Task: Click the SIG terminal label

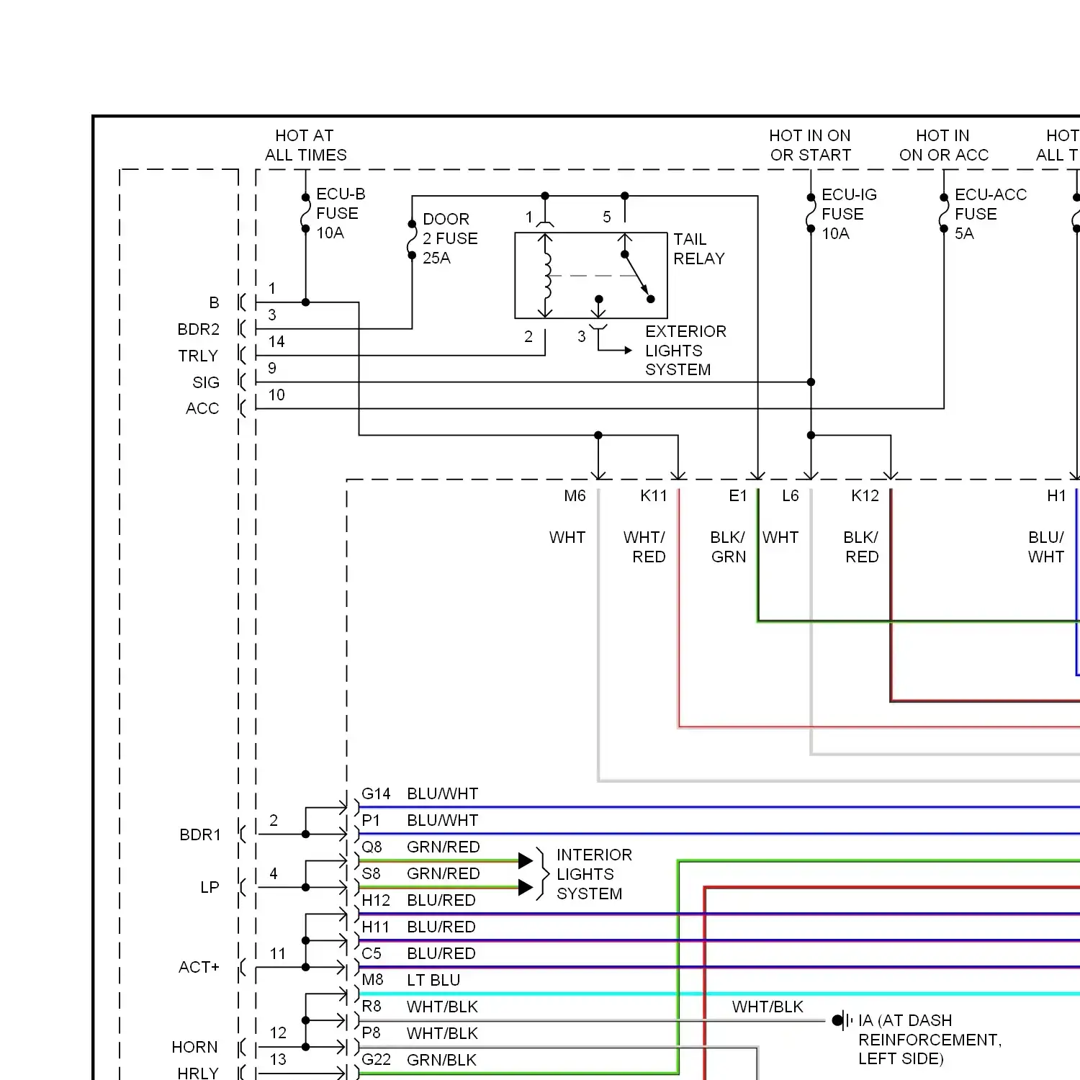Action: (205, 382)
